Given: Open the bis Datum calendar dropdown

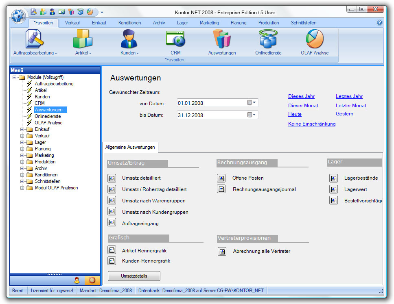Looking at the screenshot, I should click(252, 115).
